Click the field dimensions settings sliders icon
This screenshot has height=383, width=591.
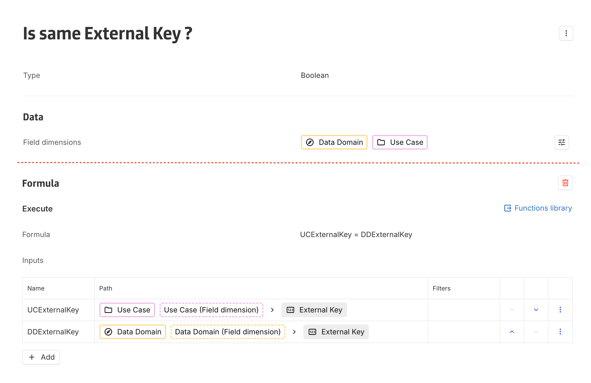[x=561, y=142]
